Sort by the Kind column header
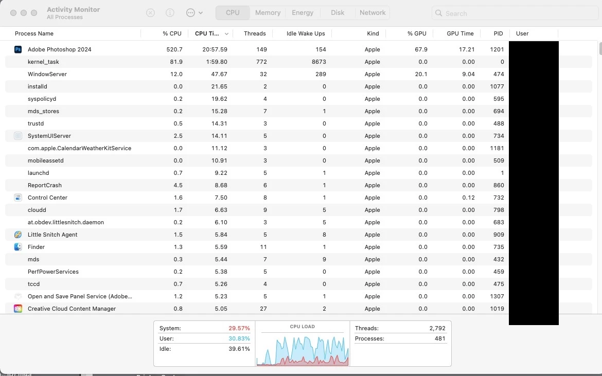This screenshot has height=376, width=602. (x=373, y=33)
